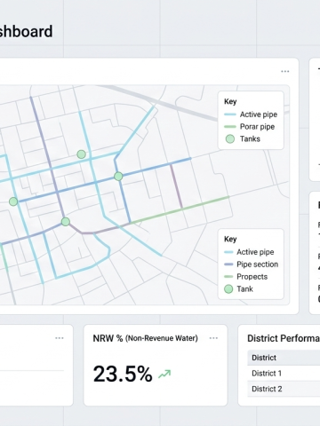Viewport: 320px width, 426px height.
Task: Select the District 2 table row
Action: pyautogui.click(x=284, y=389)
